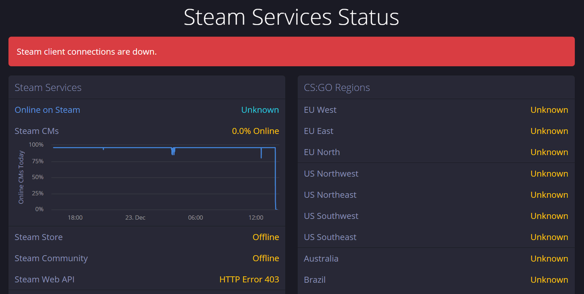Click the 18:00 time label on the chart
Viewport: 584px width, 294px height.
[x=75, y=218]
